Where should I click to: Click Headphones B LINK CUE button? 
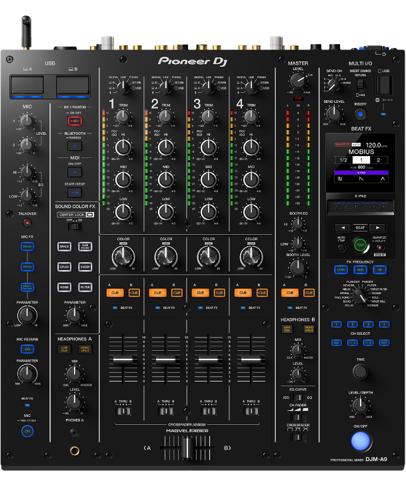(x=287, y=329)
